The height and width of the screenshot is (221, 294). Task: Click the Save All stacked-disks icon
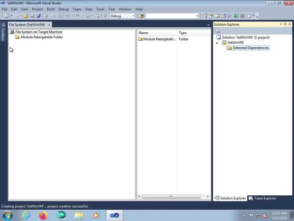point(39,16)
